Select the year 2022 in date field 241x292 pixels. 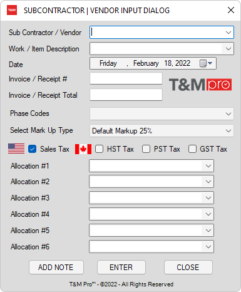coord(183,63)
